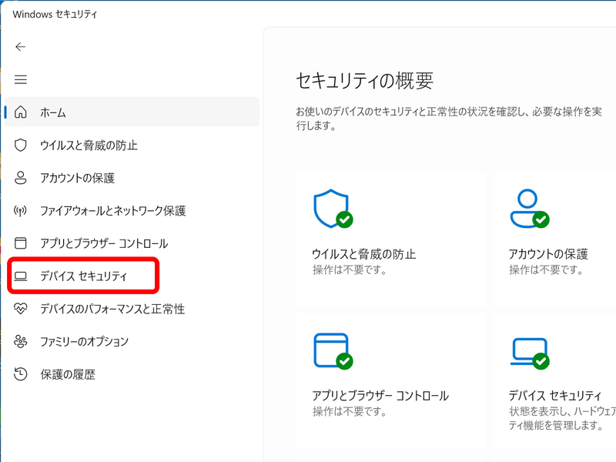This screenshot has width=616, height=462.
Task: Click 状態を表示し description under device tile
Action: (x=562, y=418)
